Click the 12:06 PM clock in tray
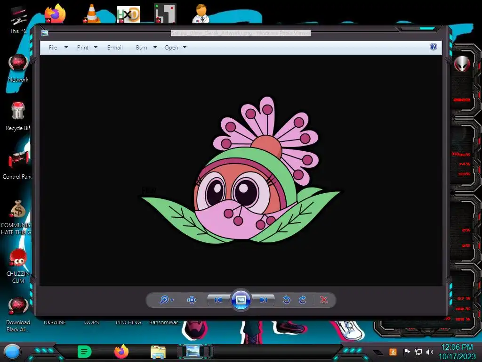 coord(457,347)
